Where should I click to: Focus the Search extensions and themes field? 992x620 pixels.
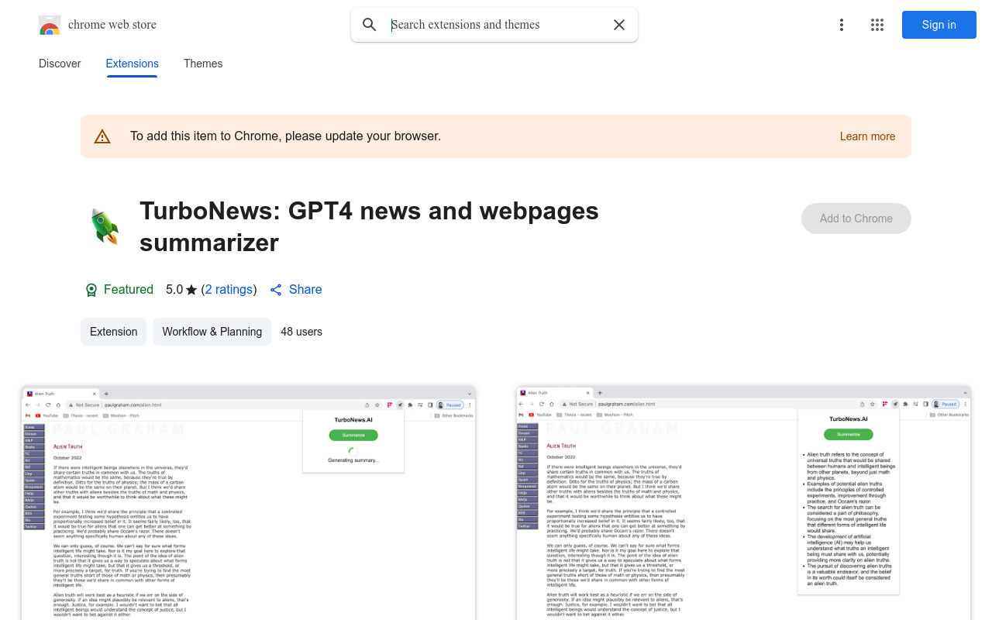[494, 25]
